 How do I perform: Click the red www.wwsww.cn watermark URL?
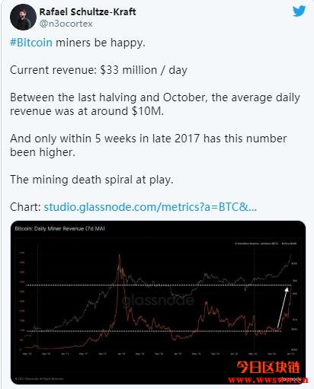(x=268, y=380)
